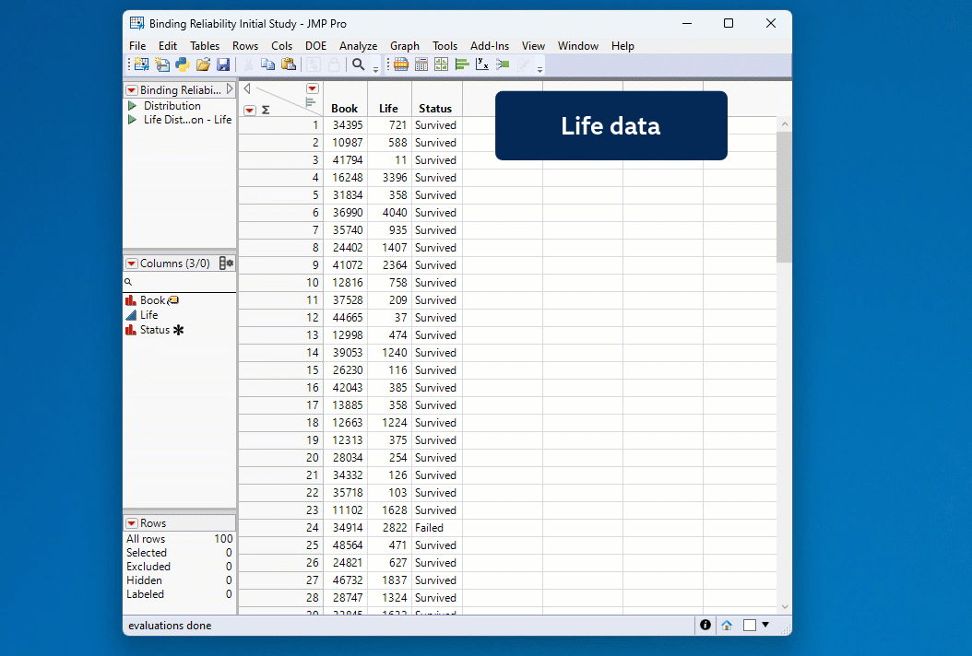Click the vertical scrollbar thumb

pos(784,195)
